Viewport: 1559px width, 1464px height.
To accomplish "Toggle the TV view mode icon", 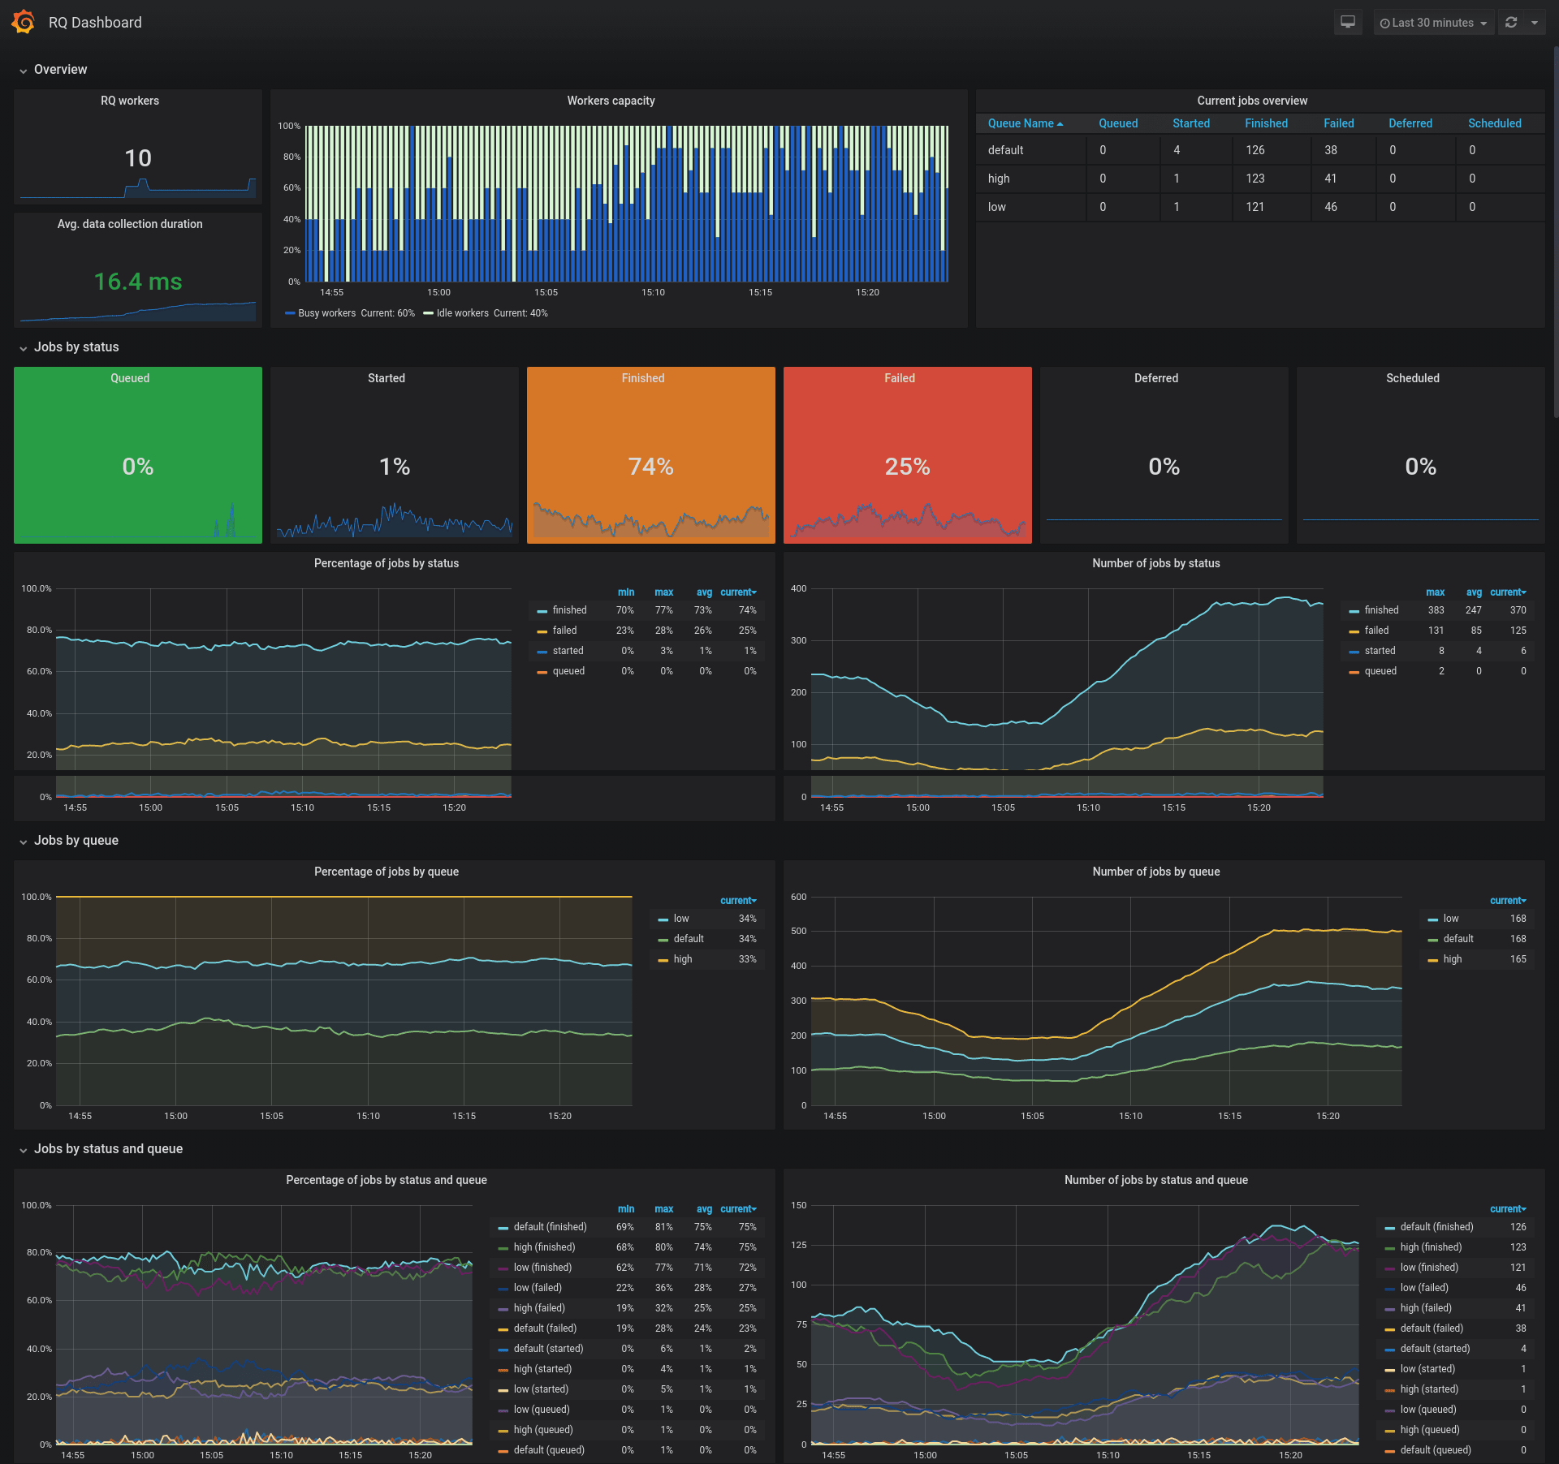I will pyautogui.click(x=1348, y=22).
